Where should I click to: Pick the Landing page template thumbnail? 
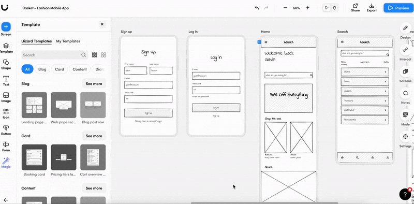[34, 105]
